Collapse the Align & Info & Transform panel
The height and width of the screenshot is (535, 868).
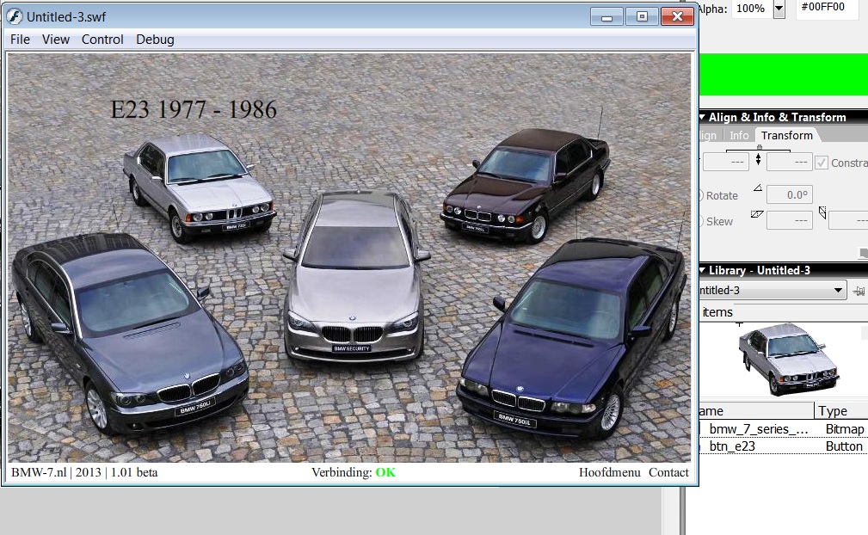click(702, 117)
